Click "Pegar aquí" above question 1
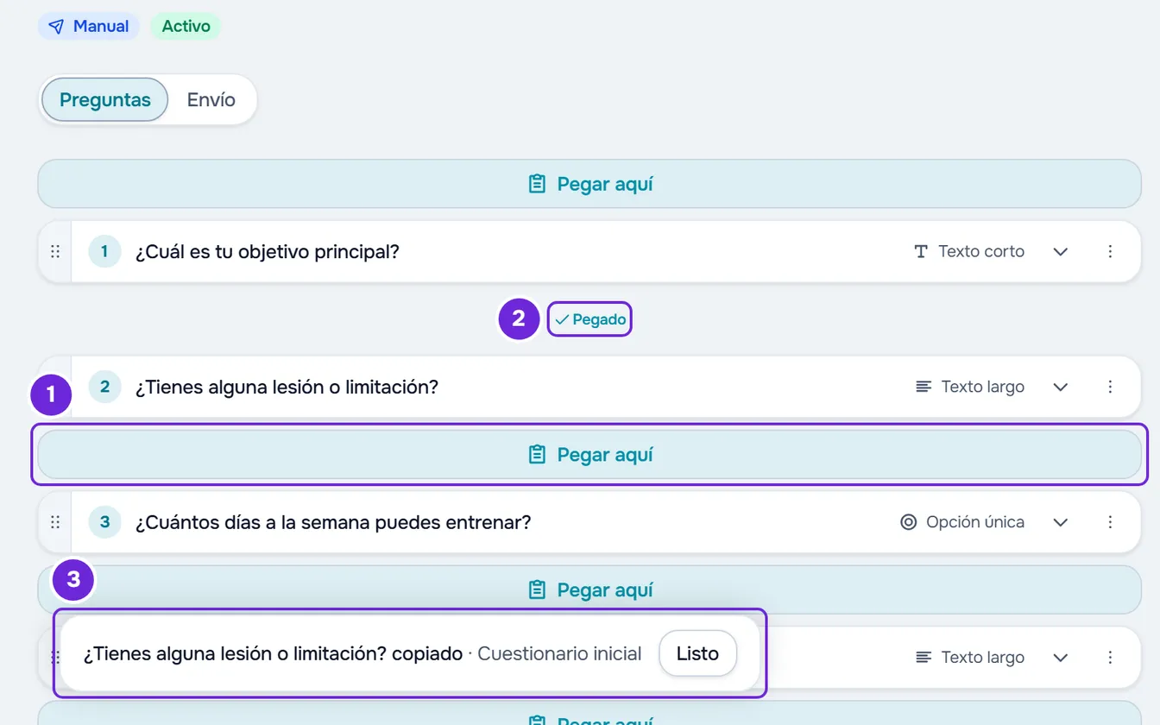Viewport: 1160px width, 725px height. [x=589, y=184]
